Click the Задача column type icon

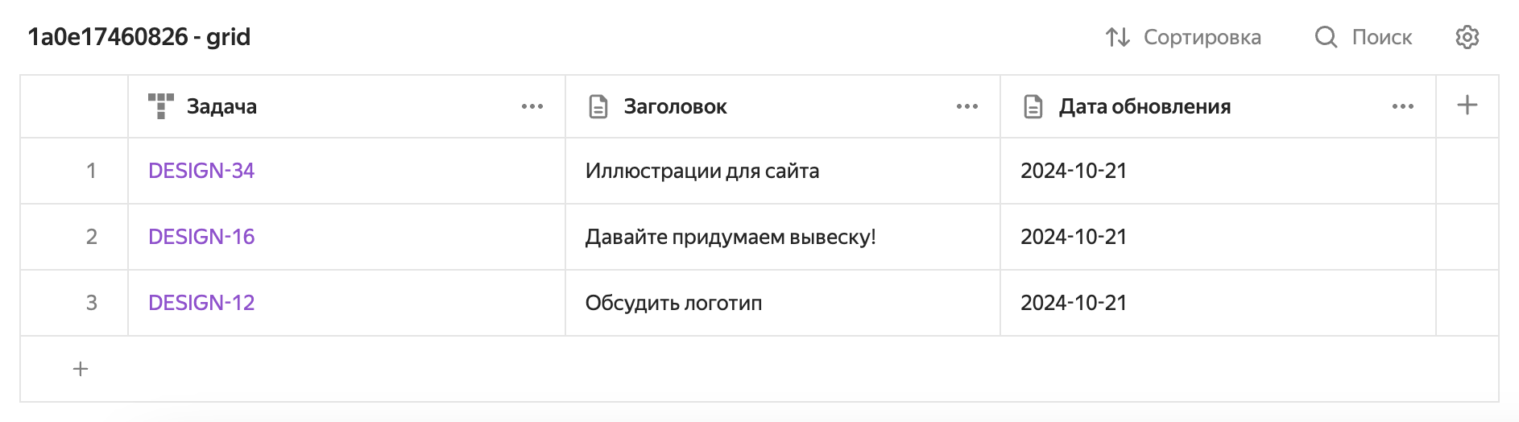[161, 106]
